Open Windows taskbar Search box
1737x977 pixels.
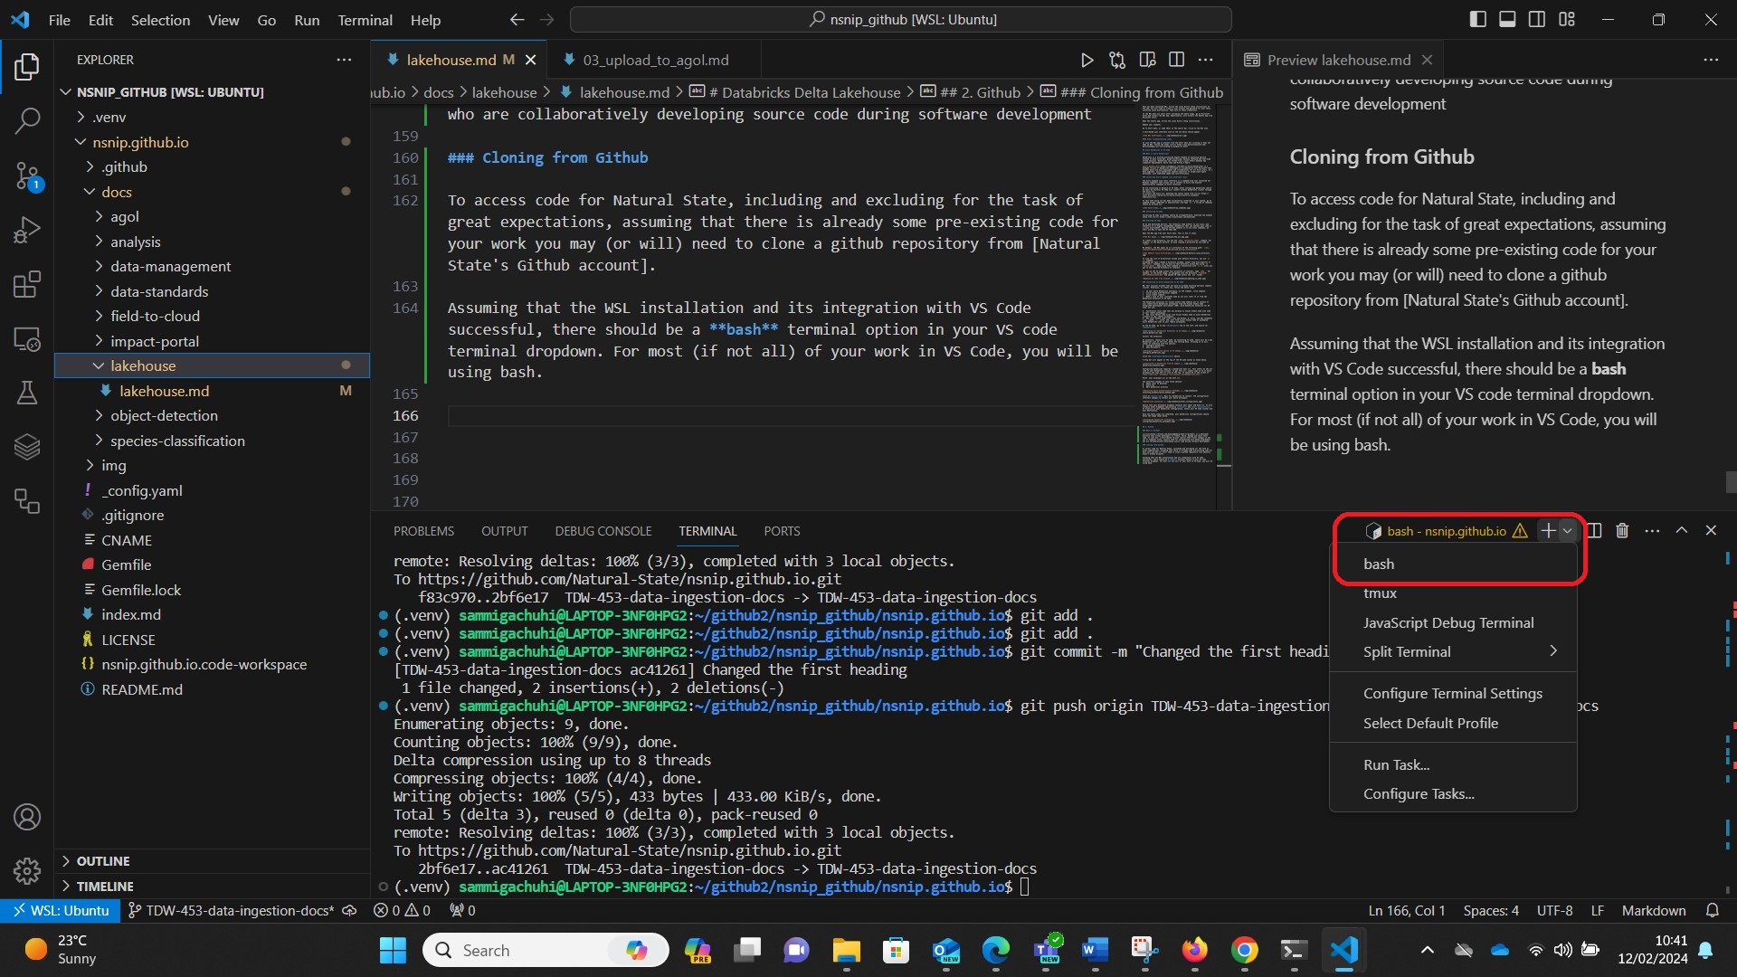tap(546, 950)
